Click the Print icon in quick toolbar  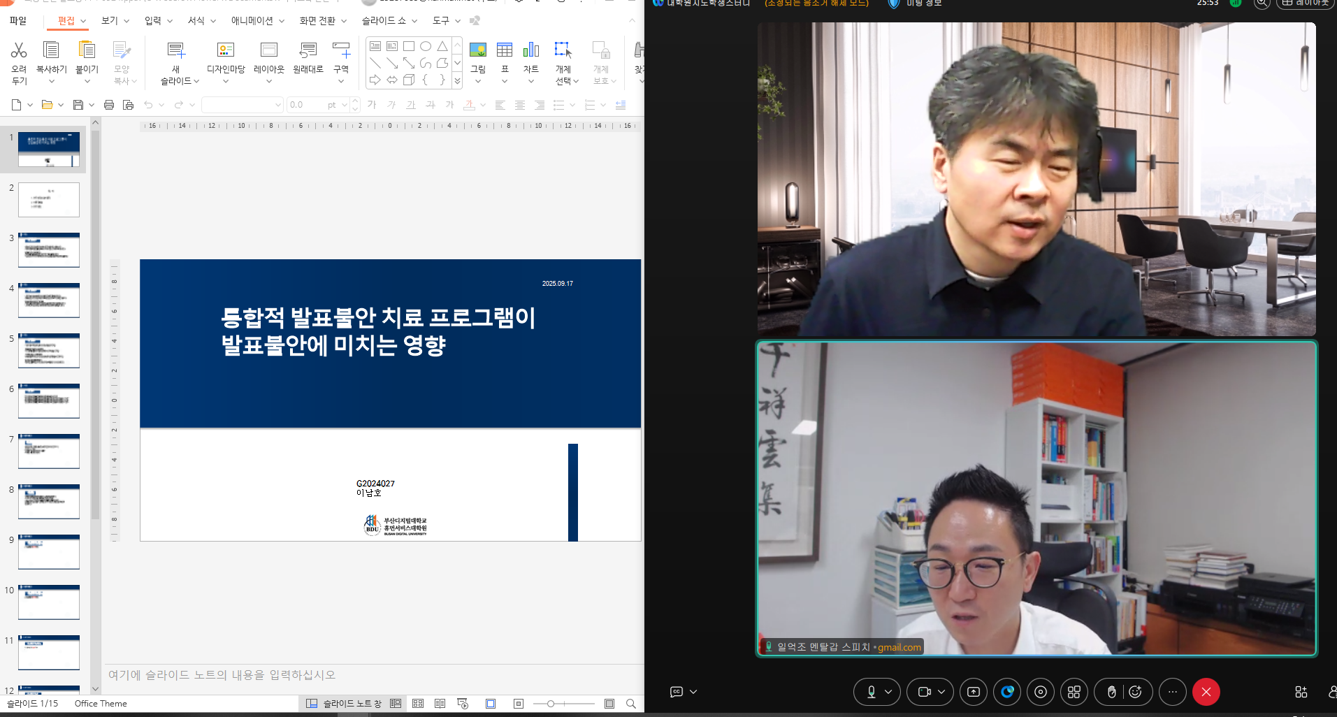pos(109,105)
